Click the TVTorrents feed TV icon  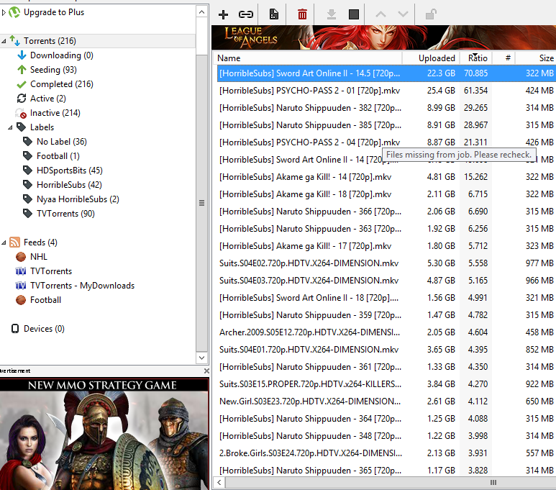click(21, 271)
